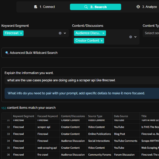Click the Advanced Bulk Wildcard Search magnifier icon
Image resolution: width=159 pixels, height=159 pixels.
pyautogui.click(x=7, y=53)
